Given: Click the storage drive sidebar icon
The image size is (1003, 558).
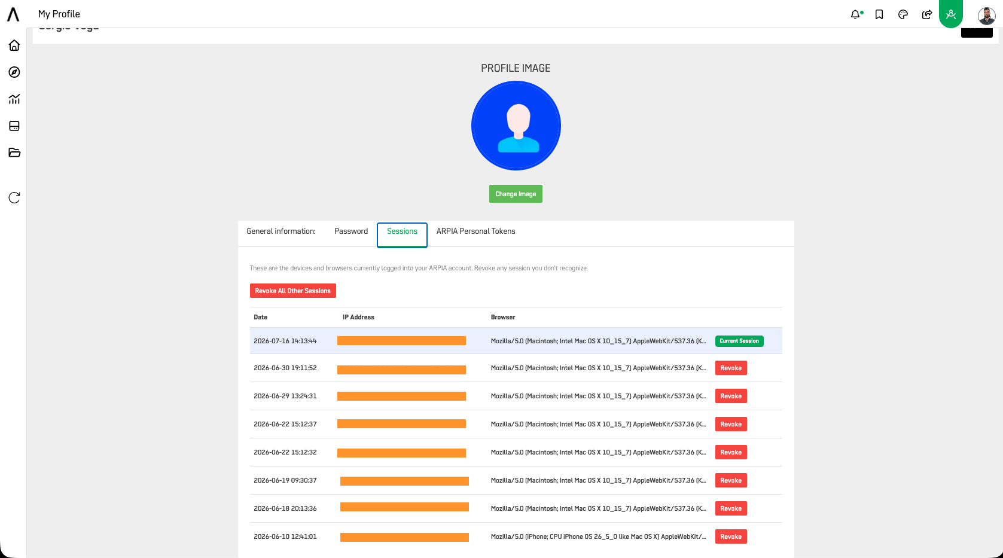Looking at the screenshot, I should 14,126.
